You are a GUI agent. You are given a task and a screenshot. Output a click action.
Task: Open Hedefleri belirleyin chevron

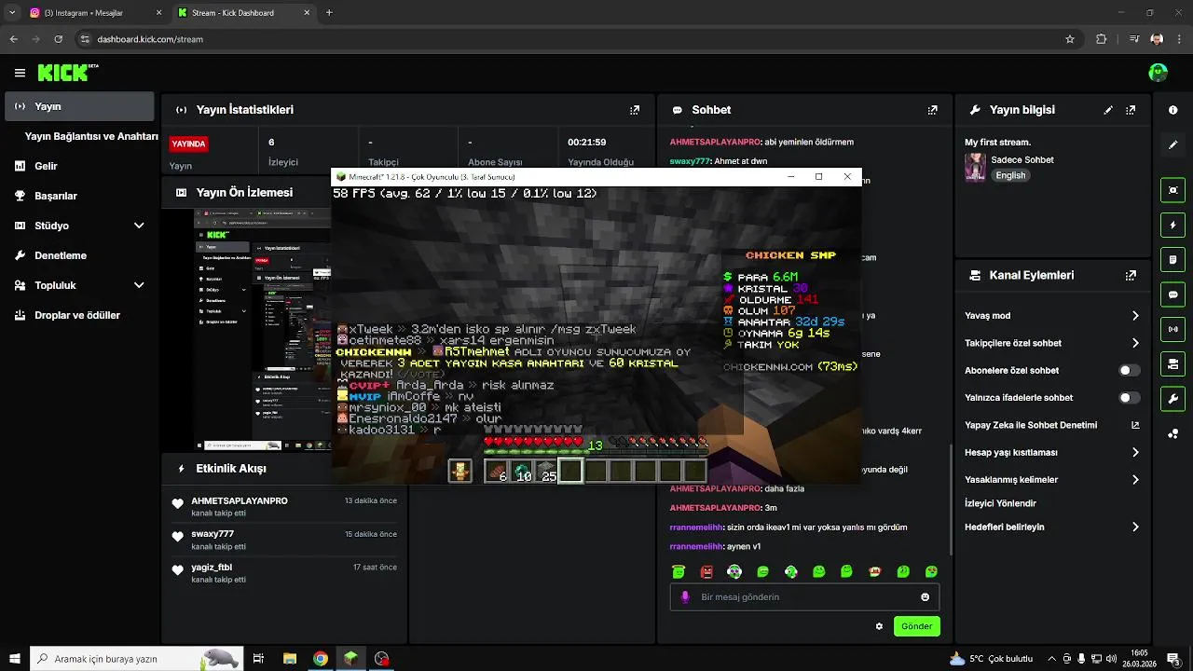[x=1135, y=527]
